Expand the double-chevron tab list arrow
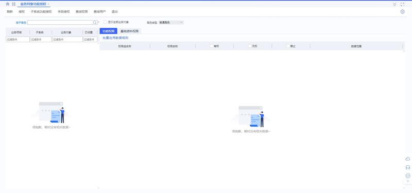The width and height of the screenshot is (412, 193). pyautogui.click(x=394, y=4)
